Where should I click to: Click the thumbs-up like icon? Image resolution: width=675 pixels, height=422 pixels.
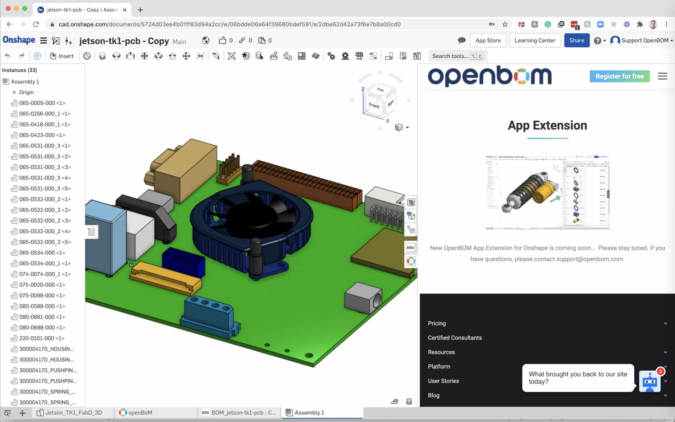[x=222, y=41]
